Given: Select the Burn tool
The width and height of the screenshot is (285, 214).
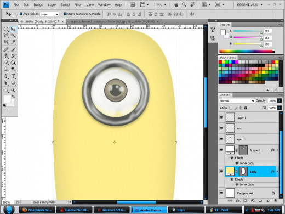Looking at the screenshot, I should point(13,69).
